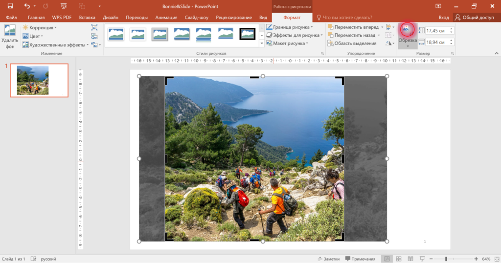Click the shape width field 18,94 см
Image resolution: width=501 pixels, height=263 pixels.
[x=436, y=42]
